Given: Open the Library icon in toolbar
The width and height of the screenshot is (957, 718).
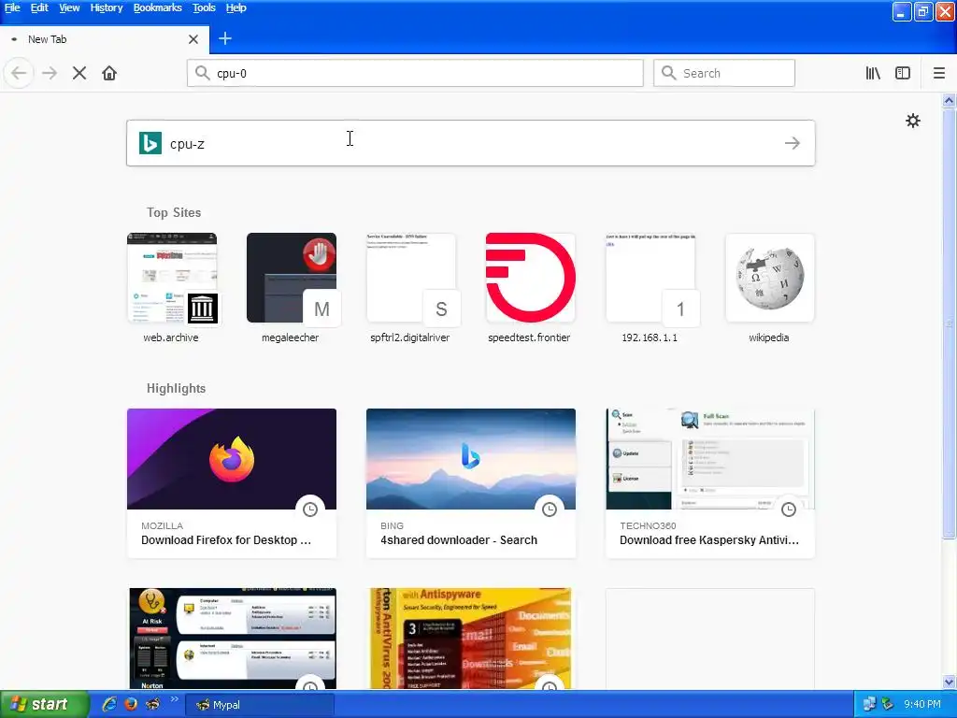Looking at the screenshot, I should point(873,73).
